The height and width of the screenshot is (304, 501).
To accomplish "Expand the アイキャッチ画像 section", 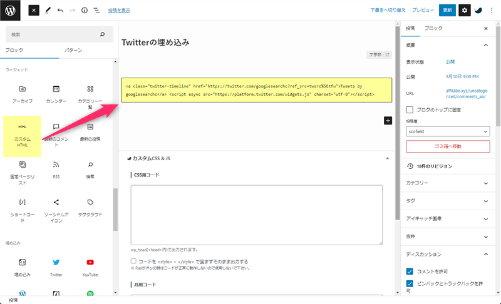I will 448,219.
